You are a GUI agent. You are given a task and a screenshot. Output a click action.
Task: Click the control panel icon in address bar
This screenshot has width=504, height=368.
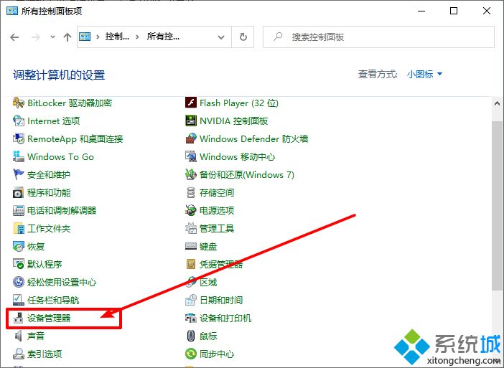click(x=85, y=37)
